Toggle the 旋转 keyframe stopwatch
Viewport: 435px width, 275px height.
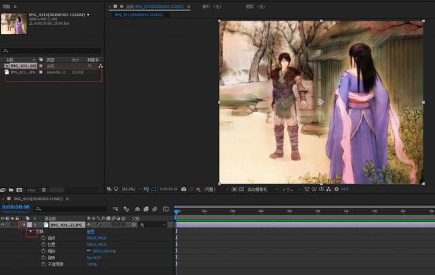pos(43,258)
